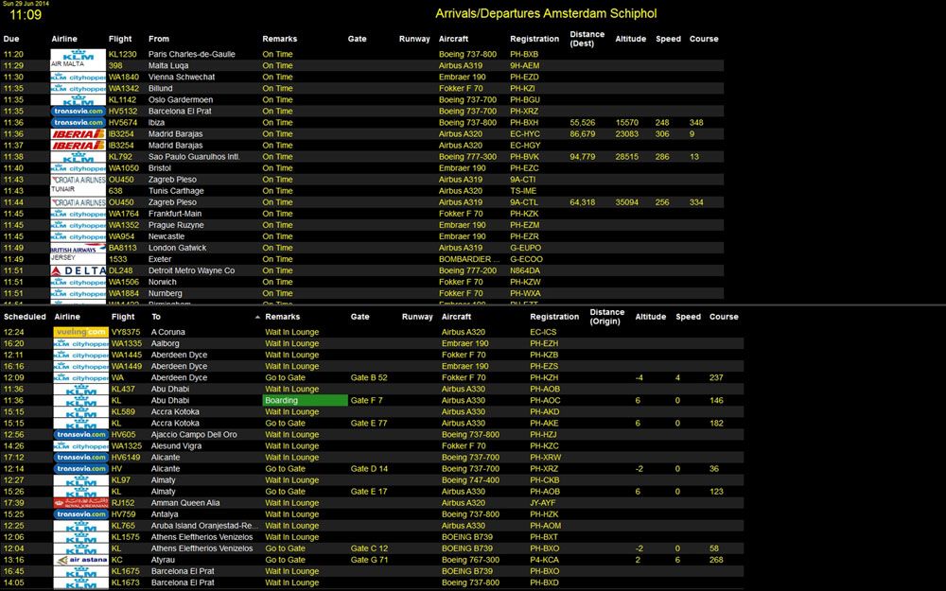Image resolution: width=946 pixels, height=591 pixels.
Task: Select the Royal Jordanian airline logo
Action: 80,503
